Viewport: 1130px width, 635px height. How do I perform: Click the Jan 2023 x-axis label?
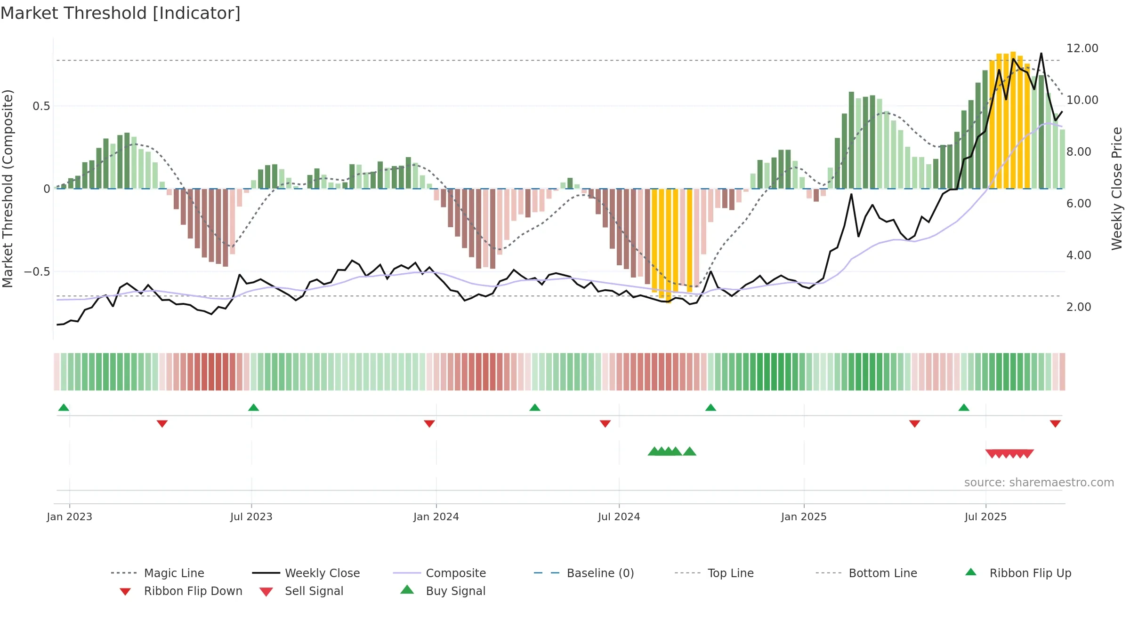click(70, 516)
